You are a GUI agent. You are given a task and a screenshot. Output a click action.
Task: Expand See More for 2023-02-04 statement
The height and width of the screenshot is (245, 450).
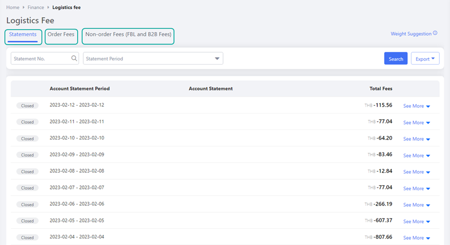[x=416, y=238]
